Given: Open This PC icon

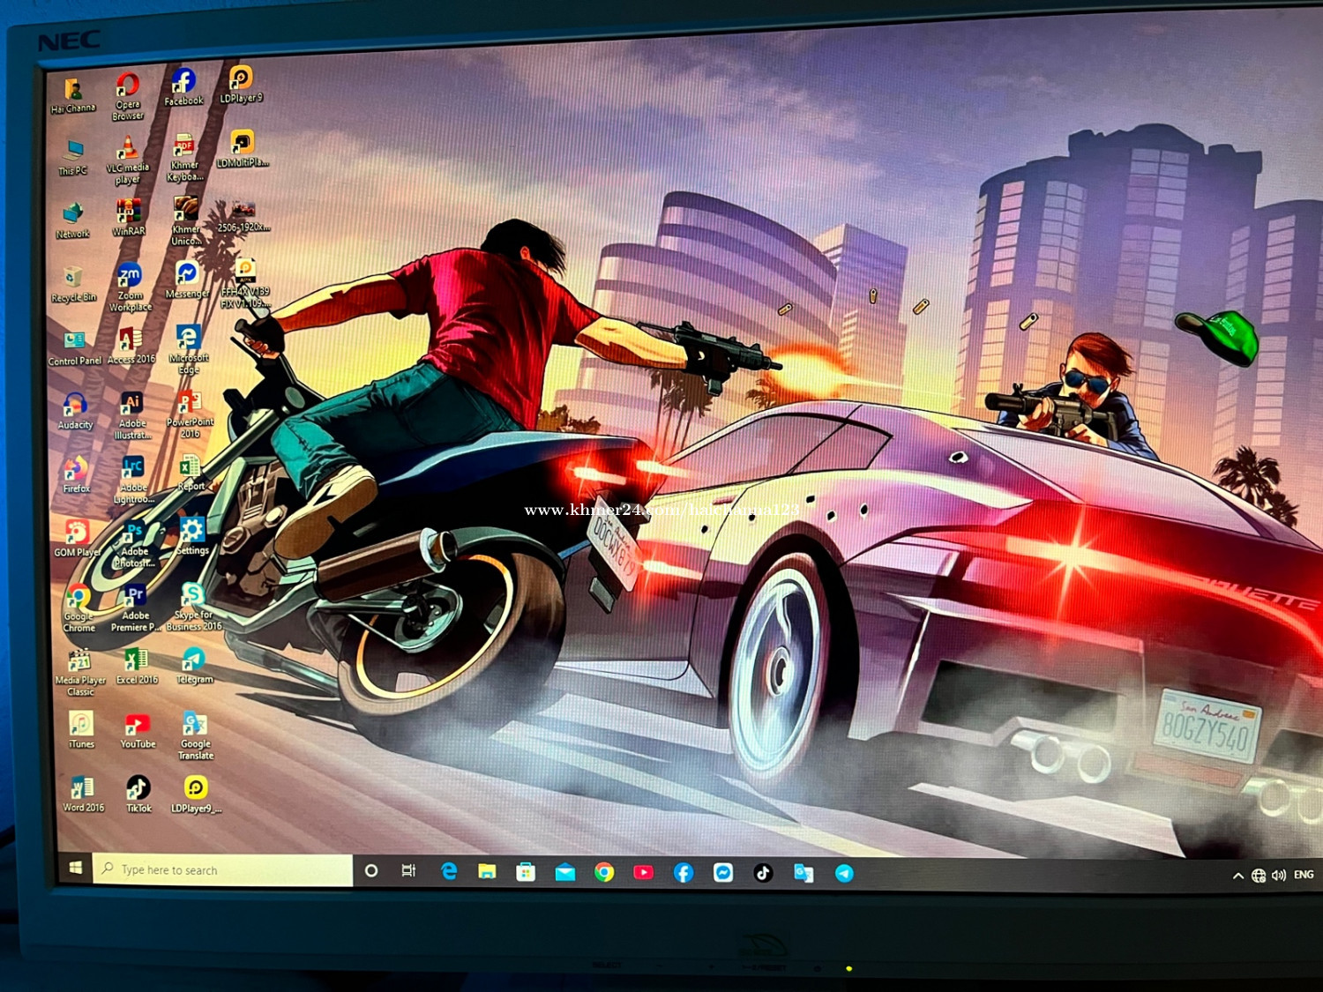Looking at the screenshot, I should [x=73, y=158].
